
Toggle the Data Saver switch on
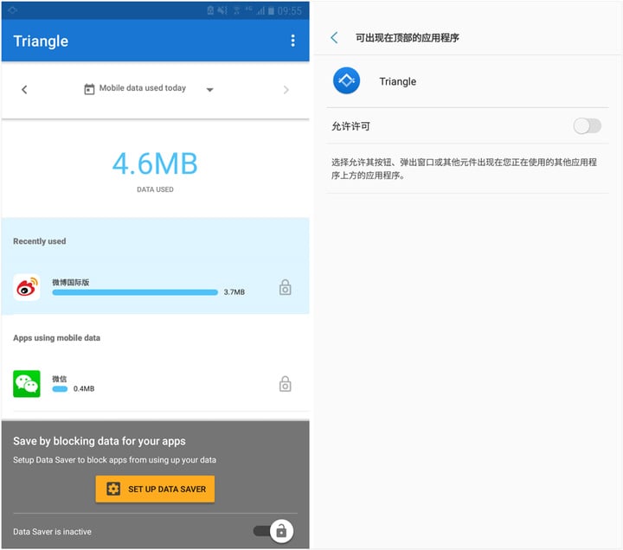point(273,531)
